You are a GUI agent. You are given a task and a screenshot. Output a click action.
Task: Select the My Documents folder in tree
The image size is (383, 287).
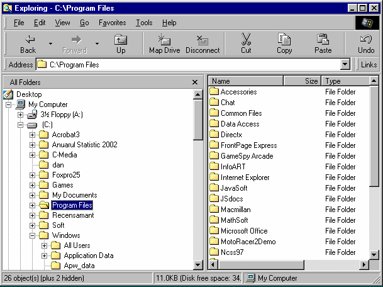point(74,195)
